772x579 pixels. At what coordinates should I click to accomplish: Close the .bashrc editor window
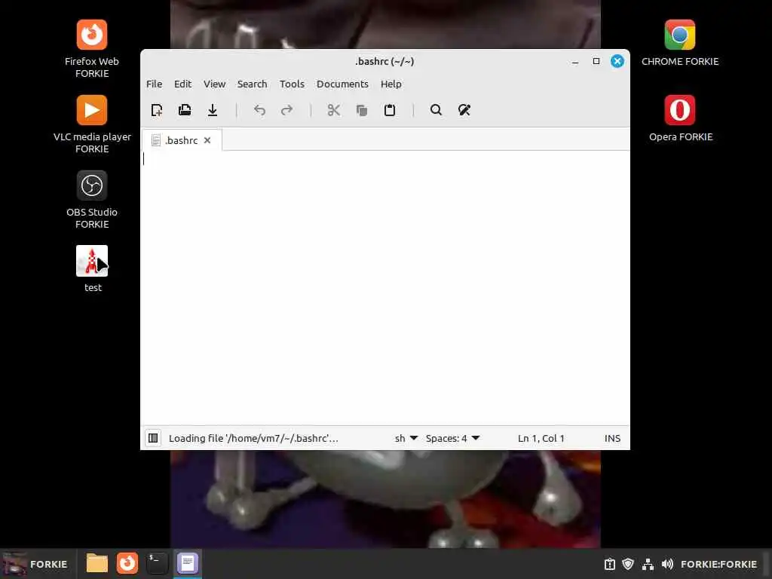(617, 62)
